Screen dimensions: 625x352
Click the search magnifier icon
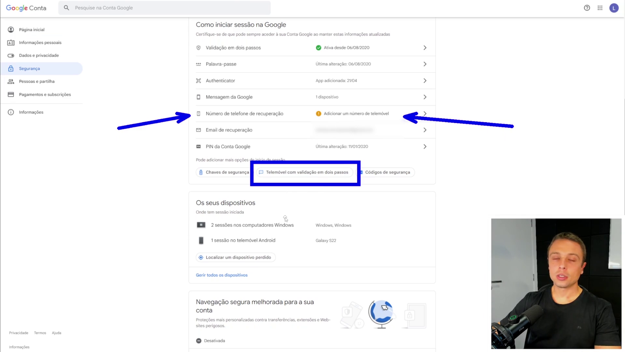point(66,8)
